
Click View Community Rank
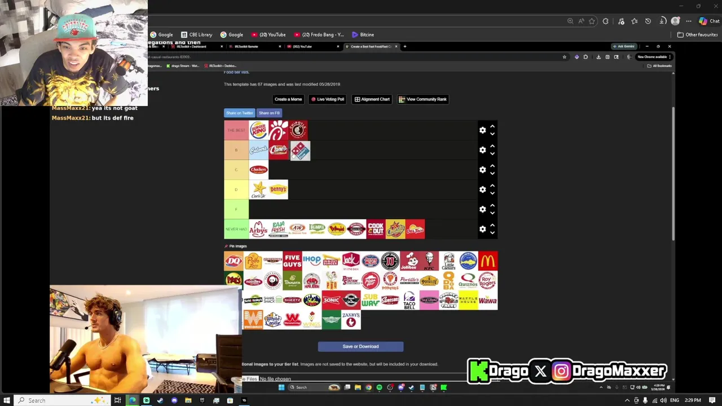point(422,99)
